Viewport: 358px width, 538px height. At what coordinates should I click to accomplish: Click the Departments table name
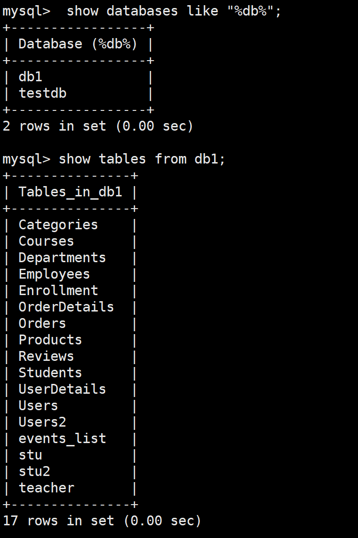click(x=62, y=257)
